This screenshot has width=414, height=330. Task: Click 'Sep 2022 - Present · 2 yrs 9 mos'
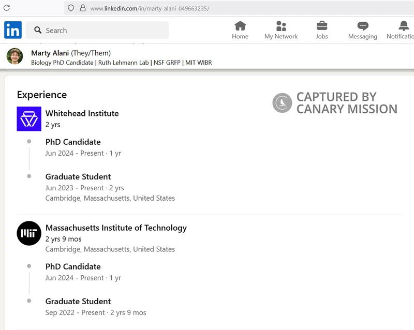tap(96, 312)
